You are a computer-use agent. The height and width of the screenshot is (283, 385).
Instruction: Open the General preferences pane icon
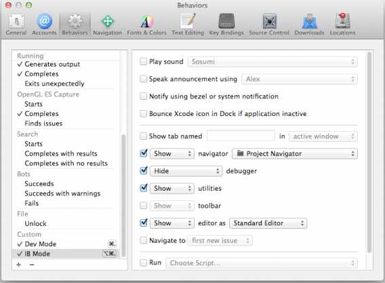coord(16,22)
